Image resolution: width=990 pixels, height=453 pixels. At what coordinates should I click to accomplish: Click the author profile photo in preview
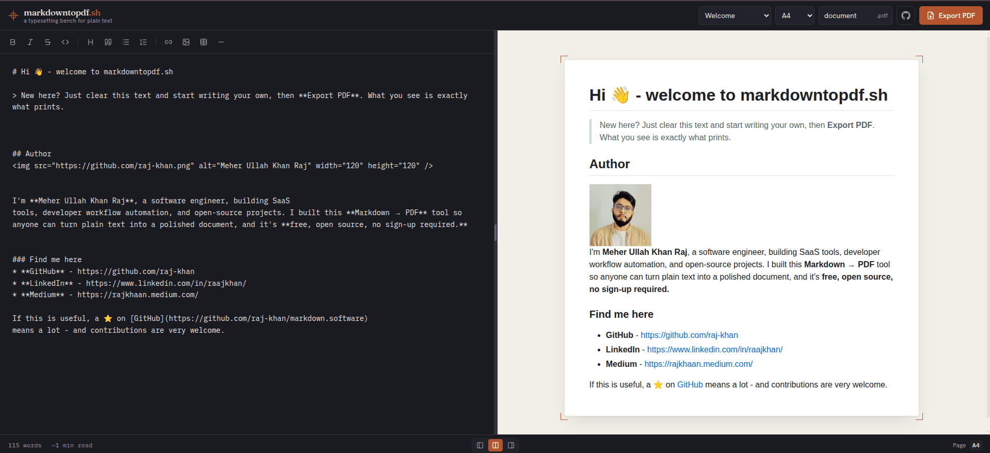(620, 215)
